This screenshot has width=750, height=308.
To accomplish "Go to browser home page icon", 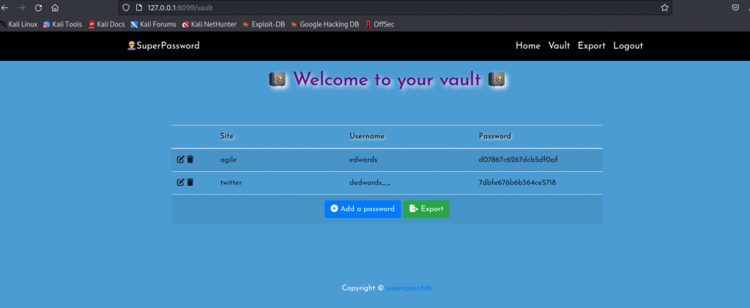I will pos(55,7).
